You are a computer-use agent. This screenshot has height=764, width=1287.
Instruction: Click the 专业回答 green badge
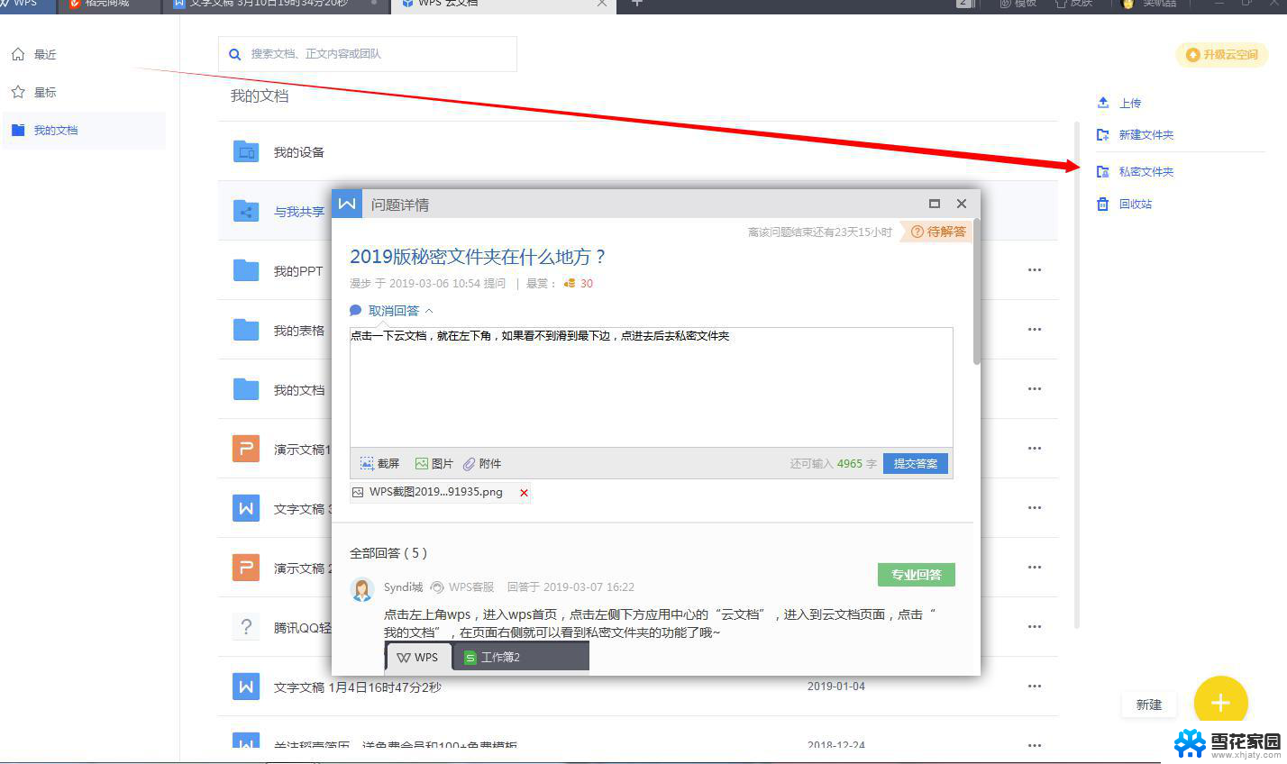pos(917,575)
